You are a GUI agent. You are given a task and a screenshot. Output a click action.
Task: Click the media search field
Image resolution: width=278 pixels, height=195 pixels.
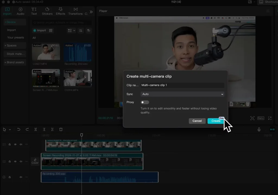[62, 23]
